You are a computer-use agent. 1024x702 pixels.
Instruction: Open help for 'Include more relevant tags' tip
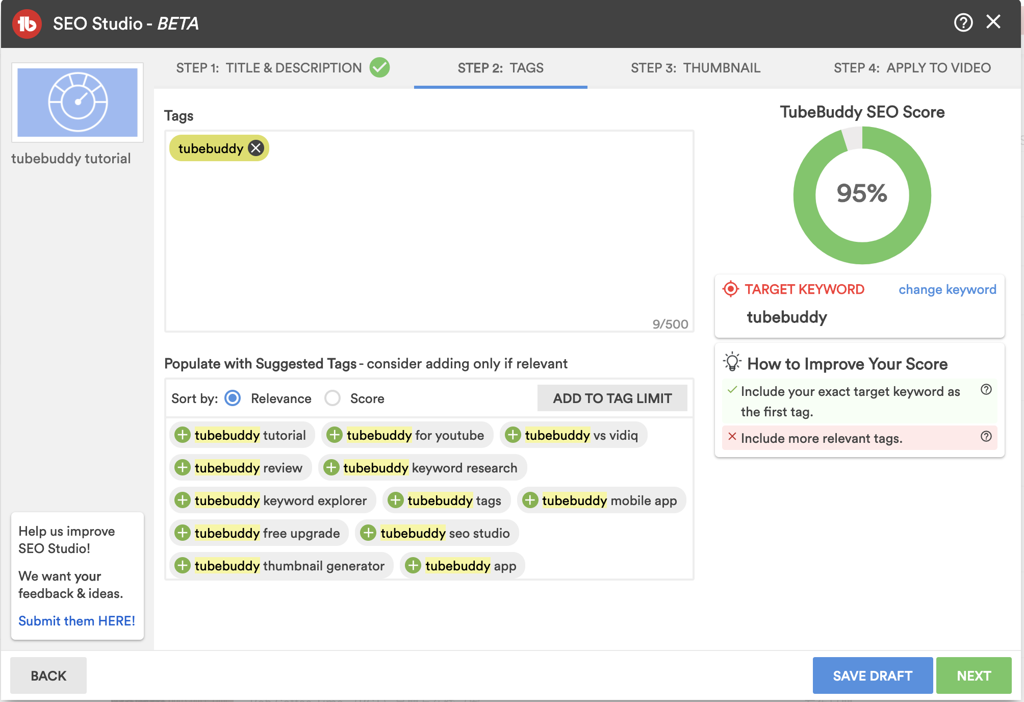(x=986, y=437)
